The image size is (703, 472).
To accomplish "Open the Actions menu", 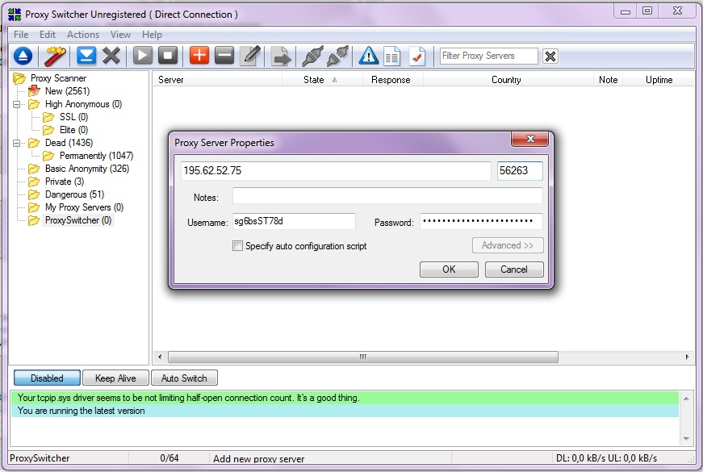I will (83, 35).
